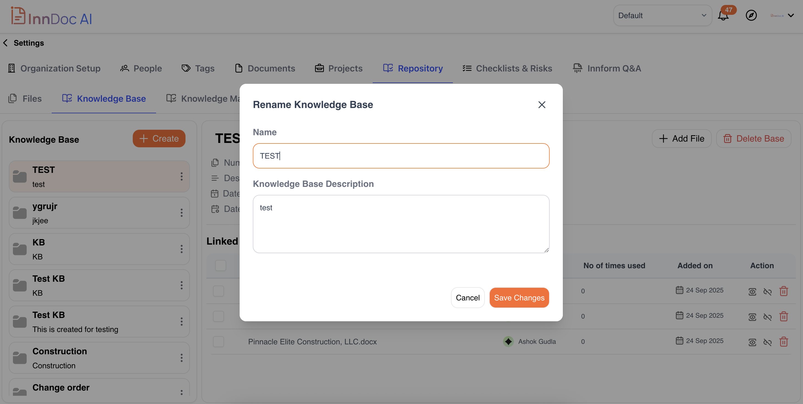
Task: Open three-dot menu for Construction knowledge base
Action: pos(181,358)
